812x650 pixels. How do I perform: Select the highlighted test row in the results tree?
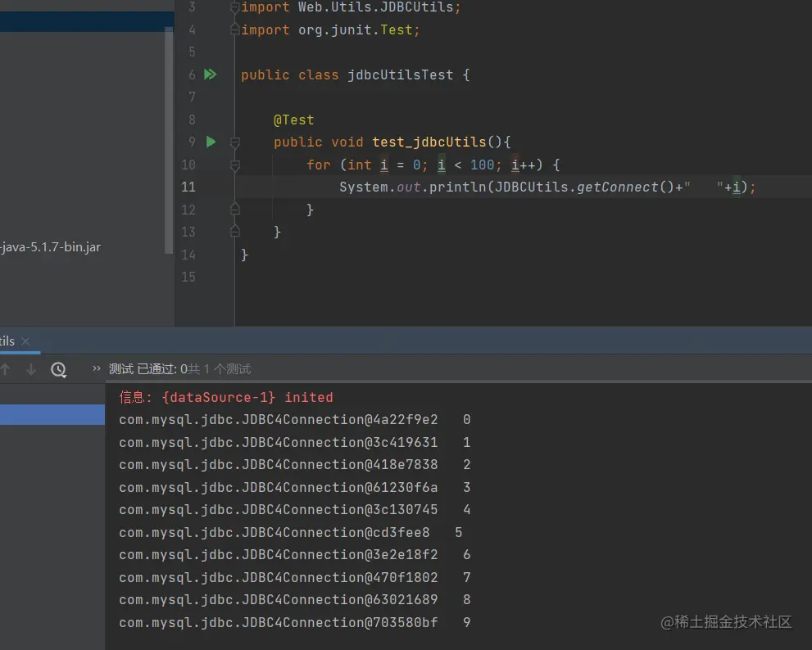52,414
